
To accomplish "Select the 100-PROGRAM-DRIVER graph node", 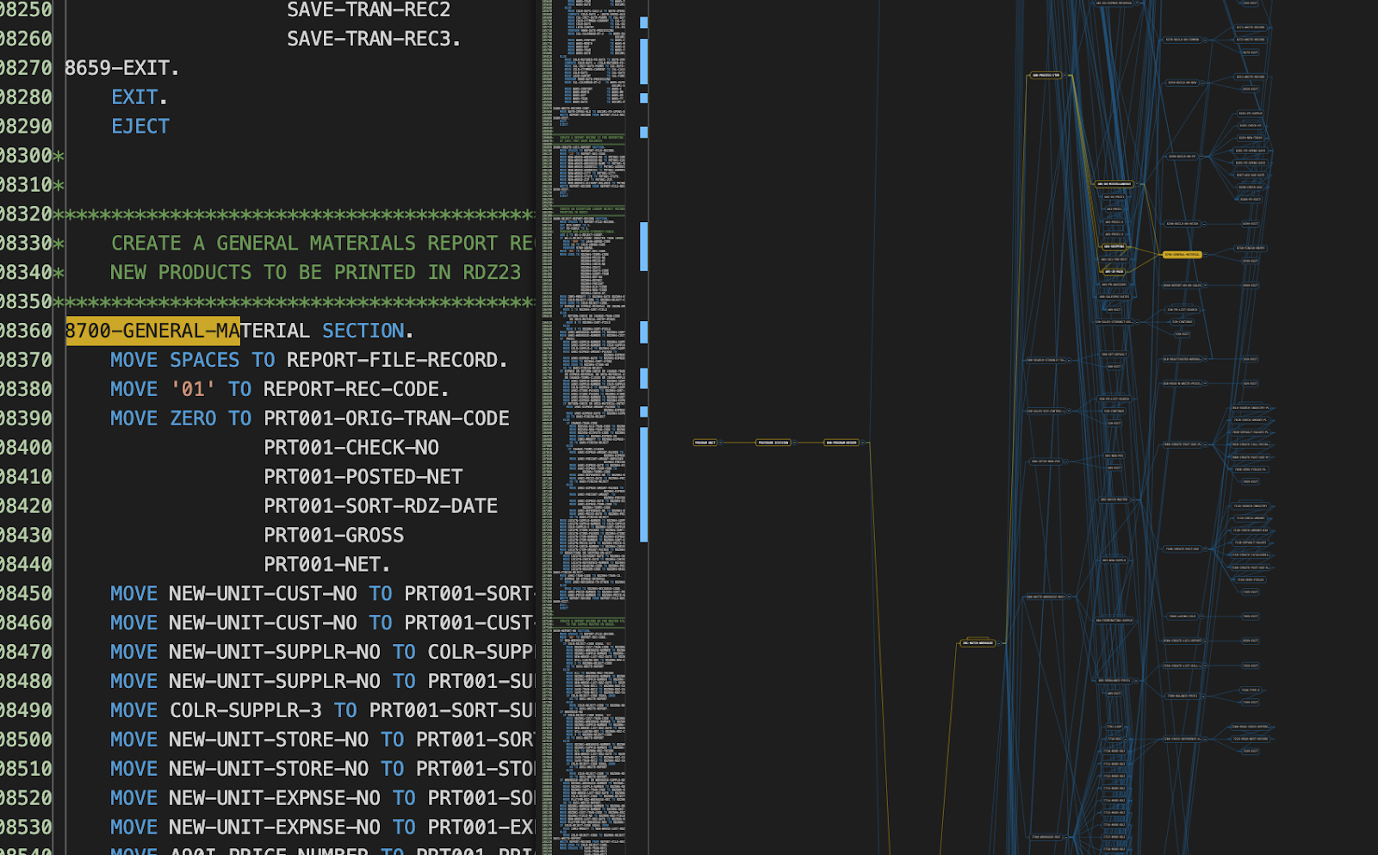I will coord(841,443).
